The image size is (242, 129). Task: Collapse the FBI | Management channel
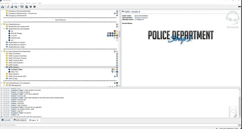tap(4, 85)
